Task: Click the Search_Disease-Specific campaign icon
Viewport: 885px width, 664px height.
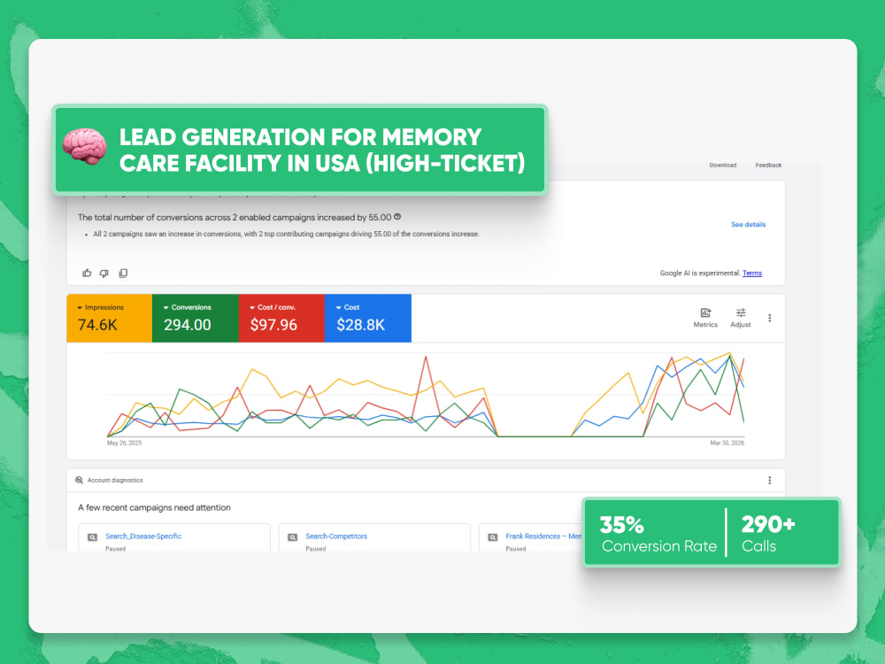Action: tap(92, 537)
